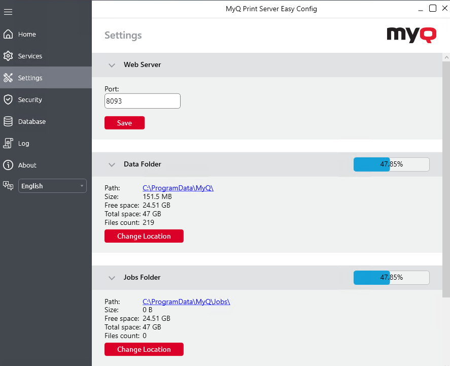Click the MyQ logo
The width and height of the screenshot is (450, 366).
(x=411, y=35)
